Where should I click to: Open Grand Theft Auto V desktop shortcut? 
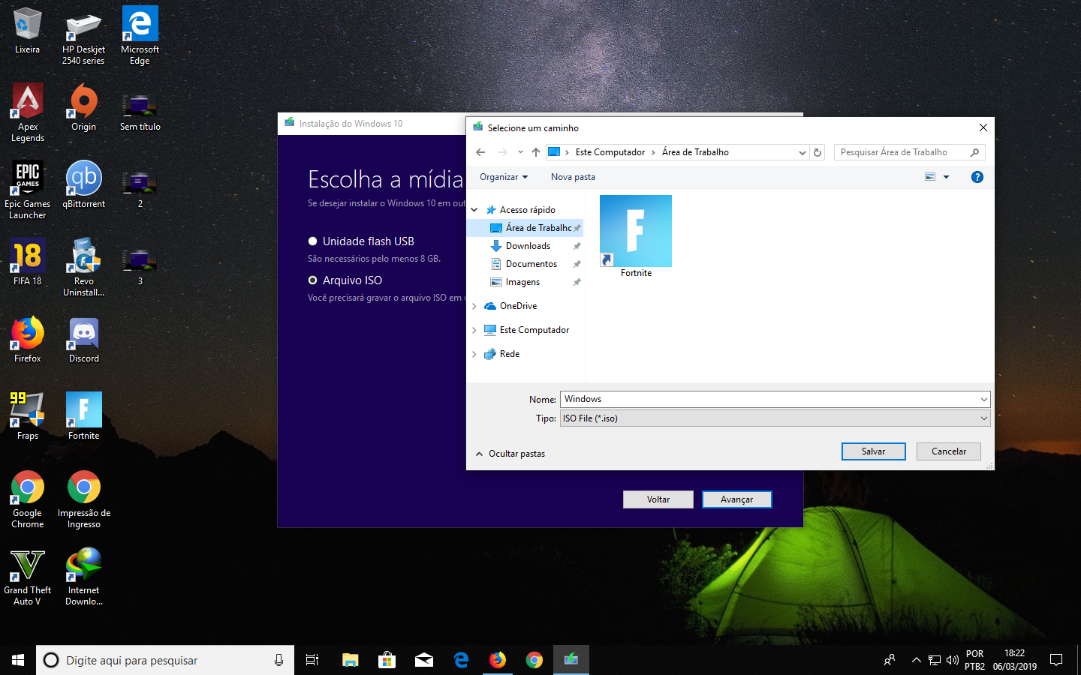tap(27, 576)
